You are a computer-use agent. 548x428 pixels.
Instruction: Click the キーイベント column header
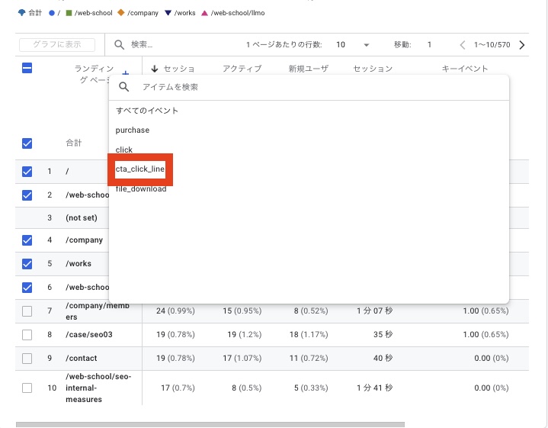[x=465, y=69]
